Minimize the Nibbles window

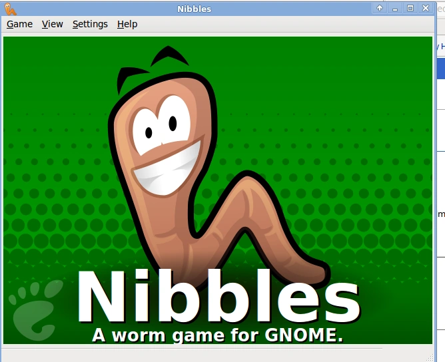pyautogui.click(x=395, y=8)
